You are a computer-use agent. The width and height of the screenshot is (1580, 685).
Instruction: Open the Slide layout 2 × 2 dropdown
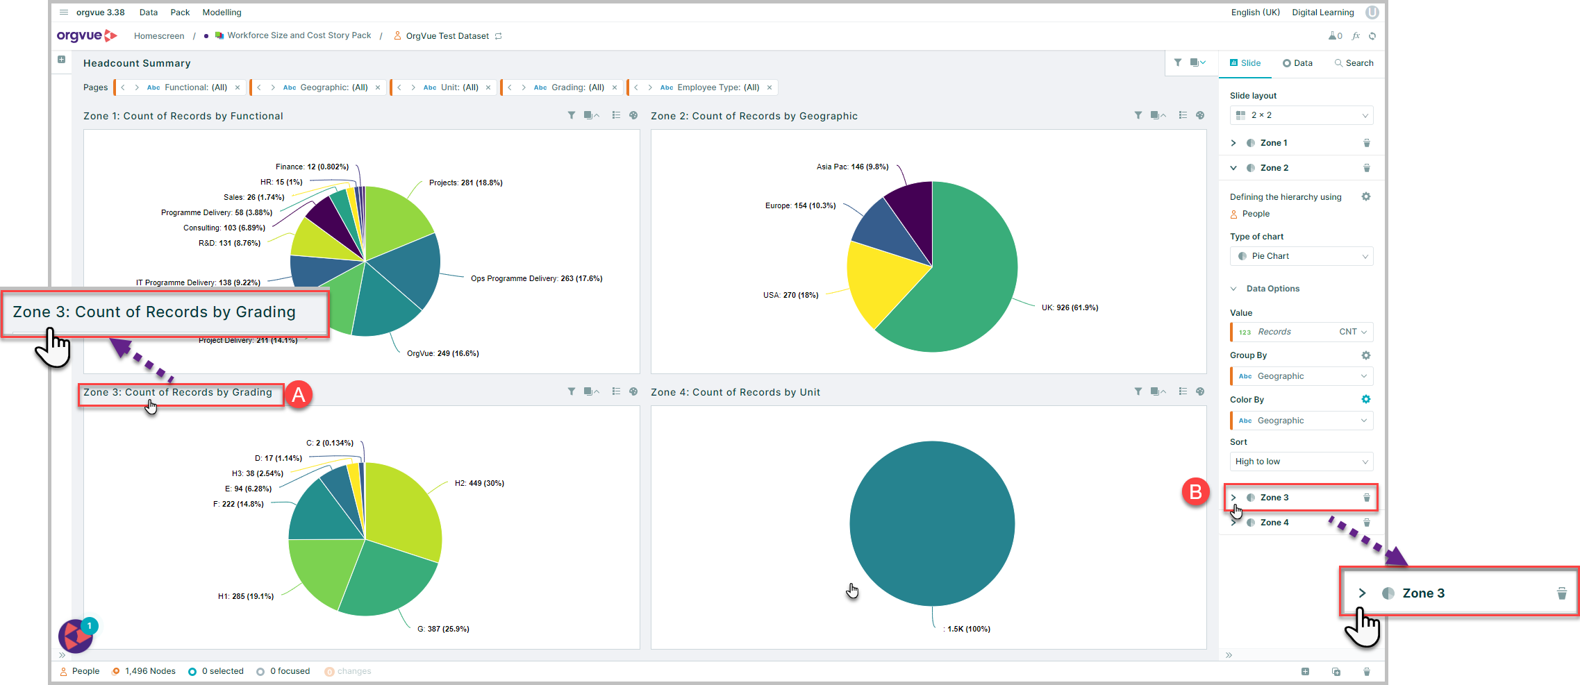1302,115
